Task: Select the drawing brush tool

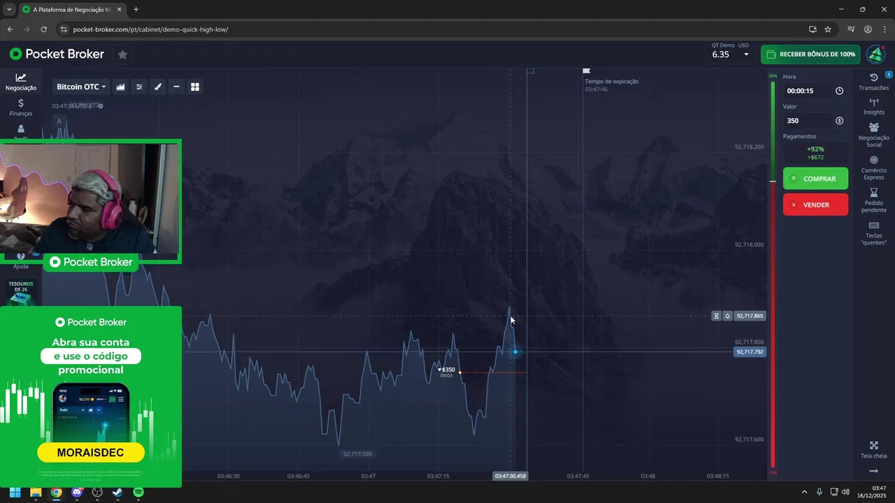Action: (x=158, y=87)
